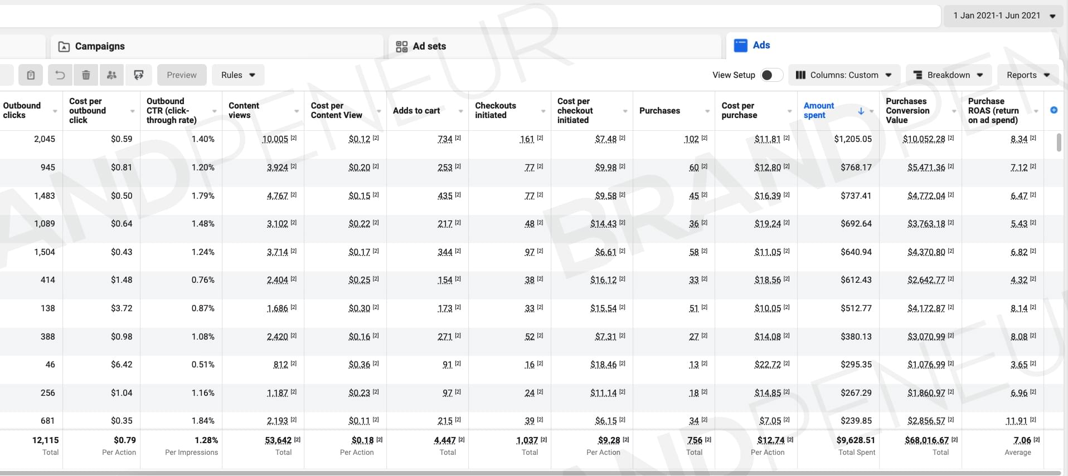This screenshot has width=1068, height=476.
Task: Open the Outbound clicks column menu arrow
Action: [55, 111]
